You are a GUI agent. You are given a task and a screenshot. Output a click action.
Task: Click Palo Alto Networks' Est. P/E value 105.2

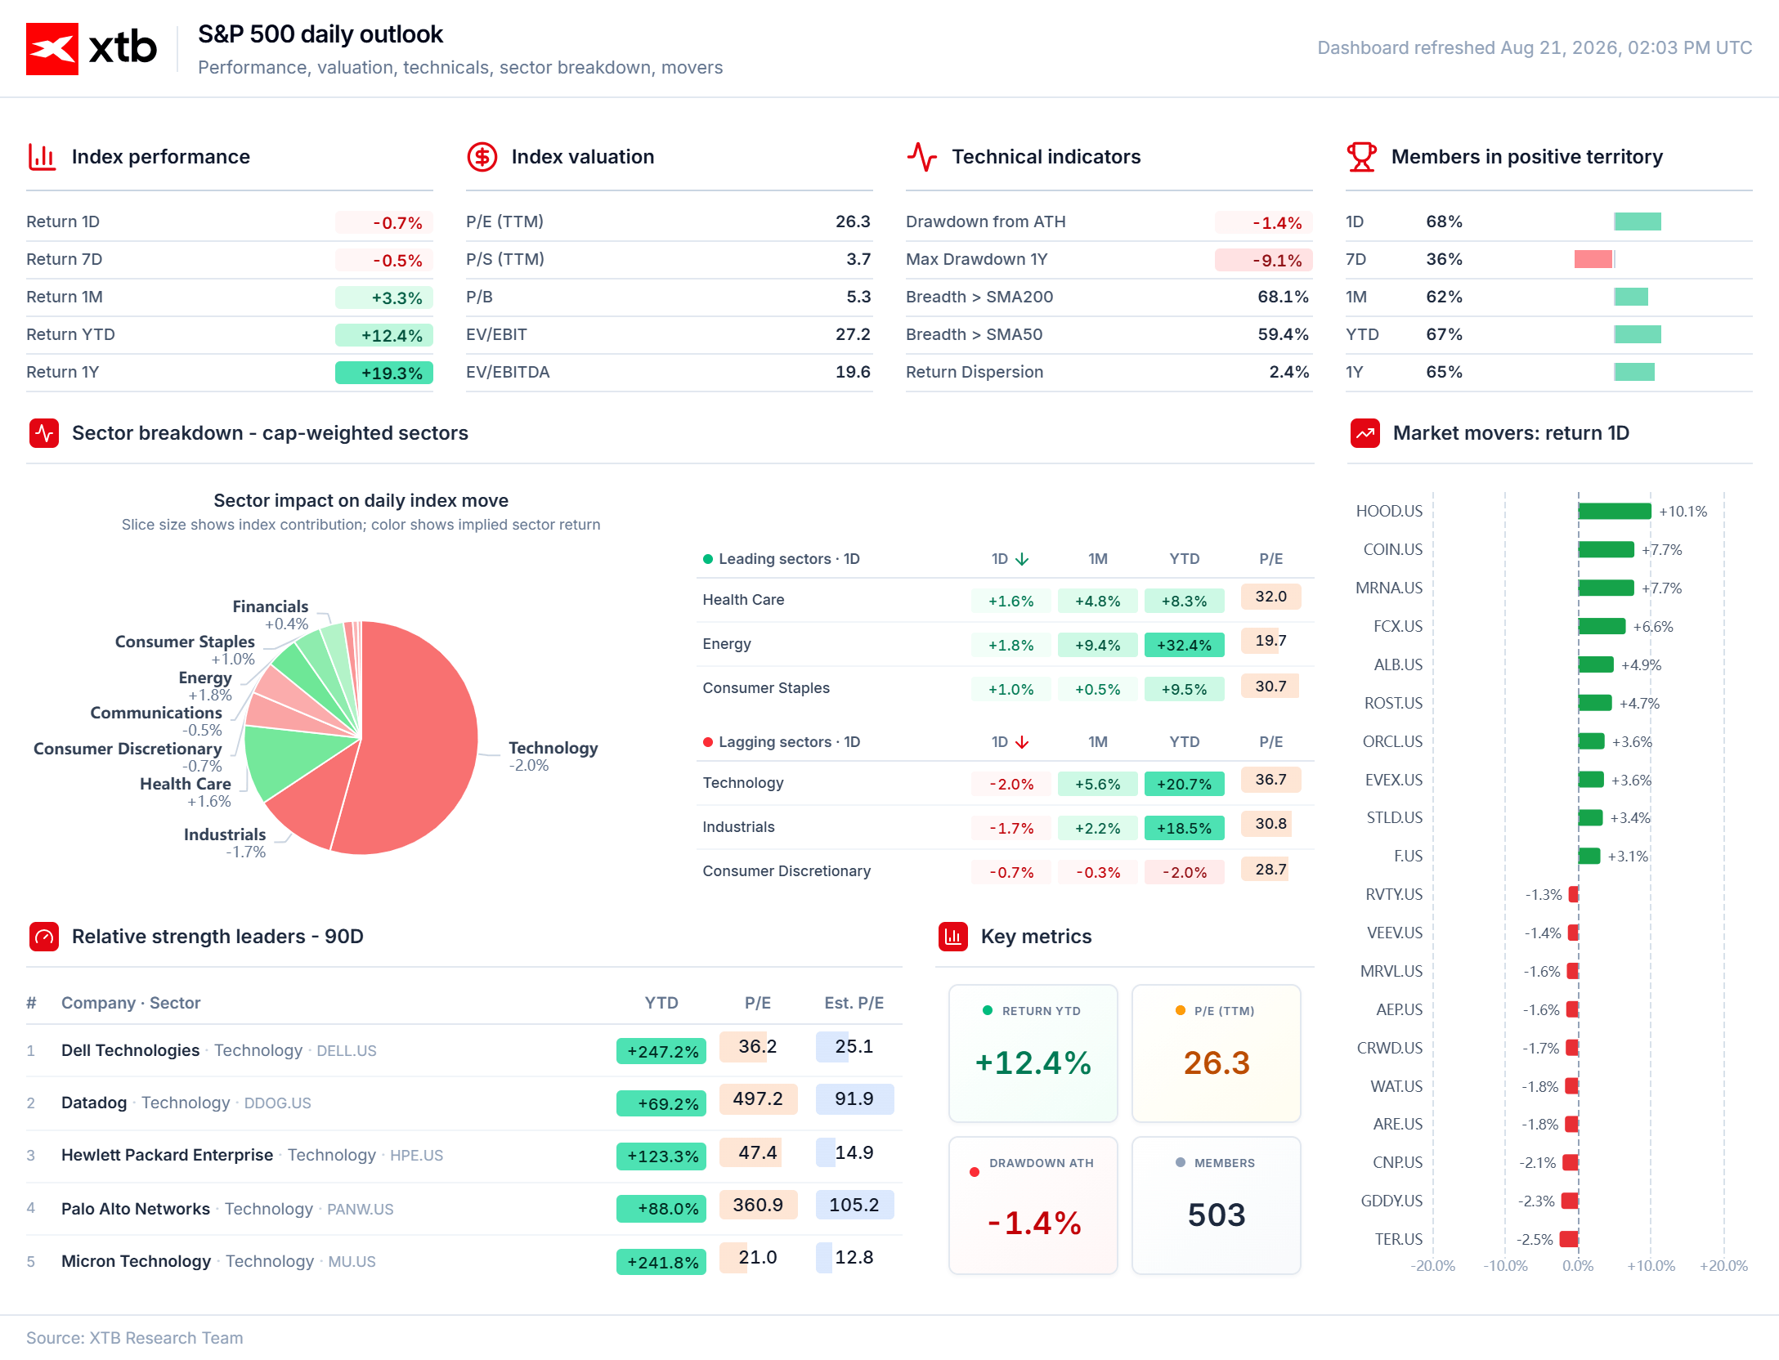(854, 1205)
